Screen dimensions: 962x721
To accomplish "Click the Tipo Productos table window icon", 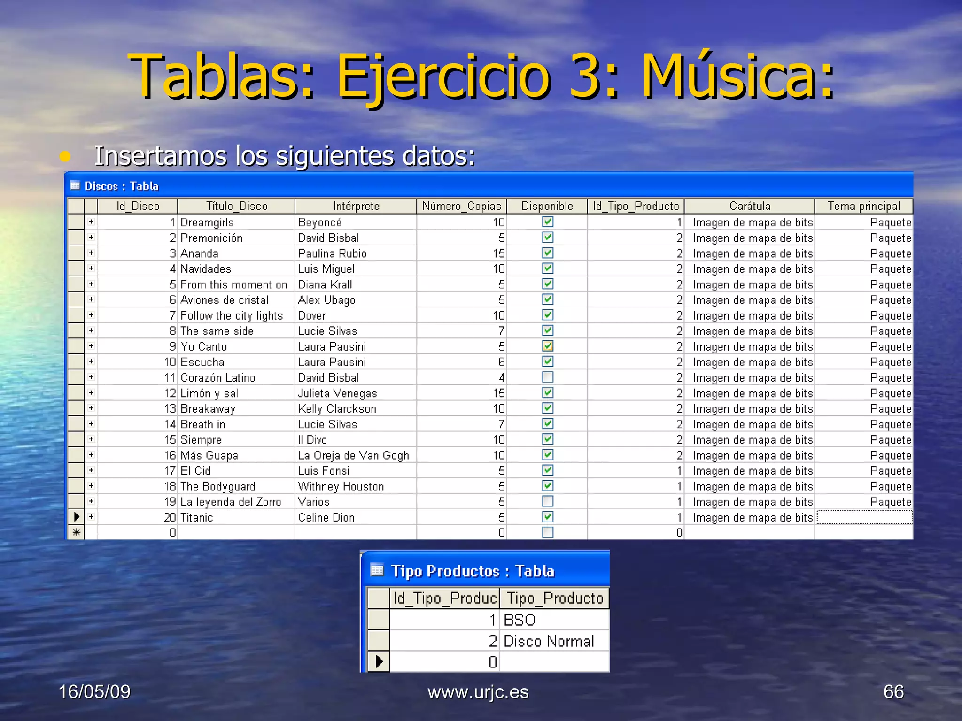I will point(377,570).
